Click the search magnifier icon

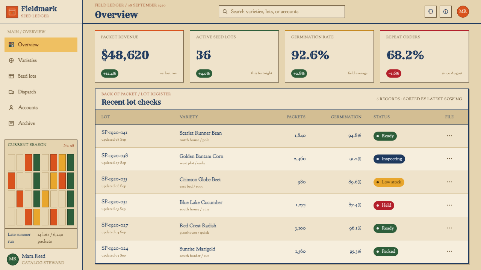click(225, 12)
